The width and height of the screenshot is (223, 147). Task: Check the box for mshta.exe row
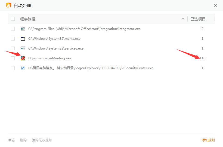pyautogui.click(x=13, y=39)
